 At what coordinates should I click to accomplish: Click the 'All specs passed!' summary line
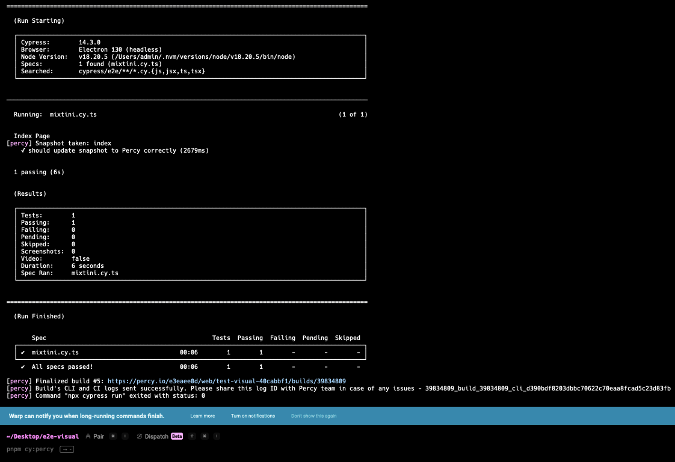pyautogui.click(x=62, y=366)
